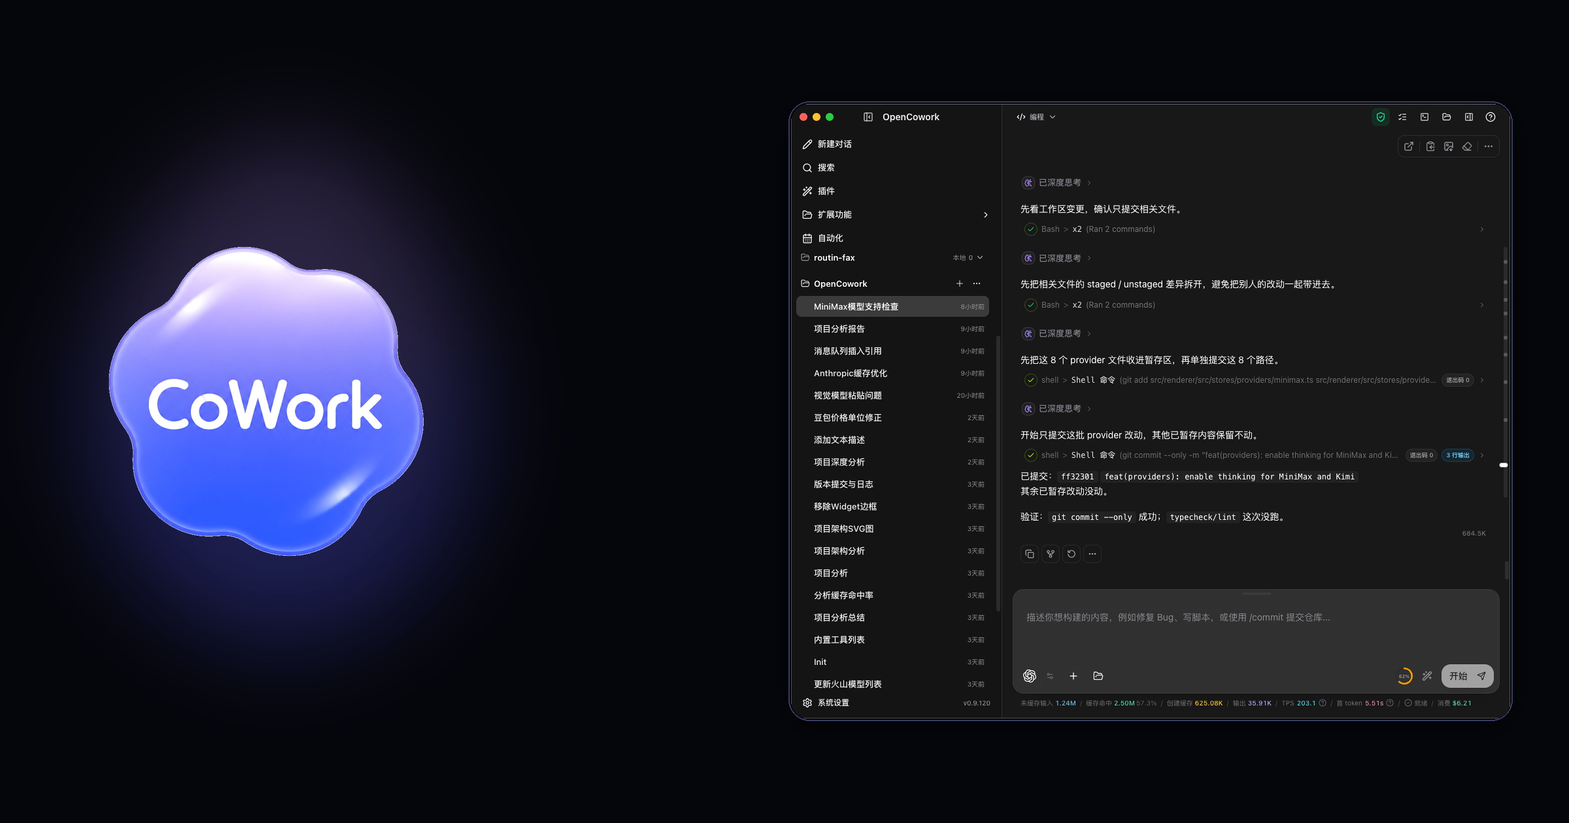Click the 62% context usage ring
1569x823 pixels.
[1404, 676]
